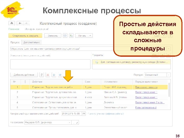Open action settings wrench icon
This screenshot has width=184, height=138.
click(42, 75)
